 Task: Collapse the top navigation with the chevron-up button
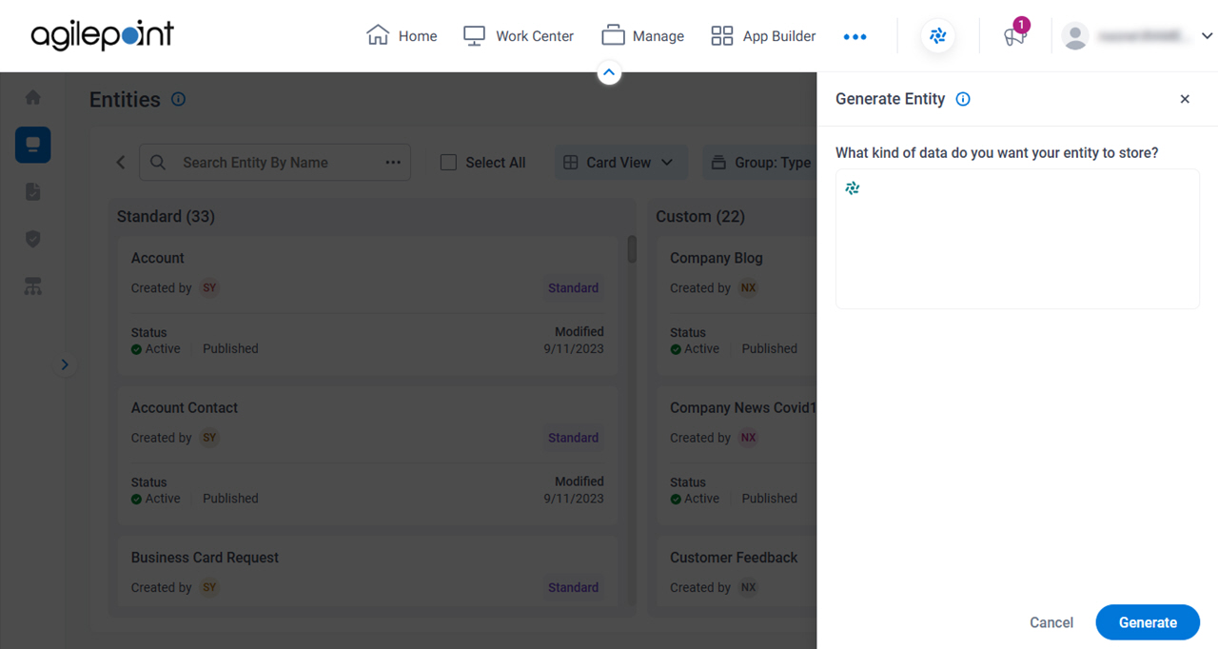pos(609,72)
